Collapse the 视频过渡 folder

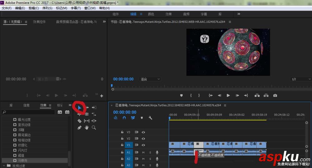point(4,166)
